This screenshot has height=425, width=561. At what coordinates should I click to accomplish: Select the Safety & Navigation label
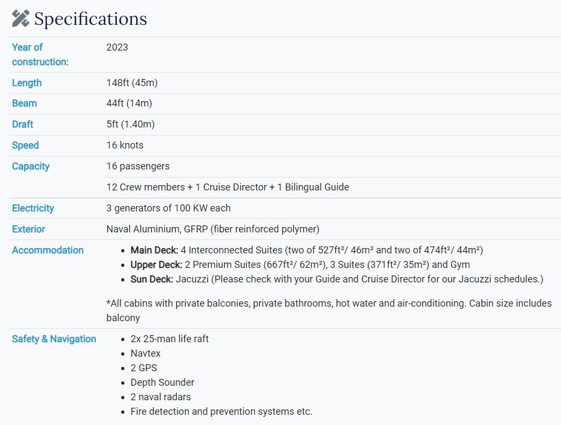(54, 339)
